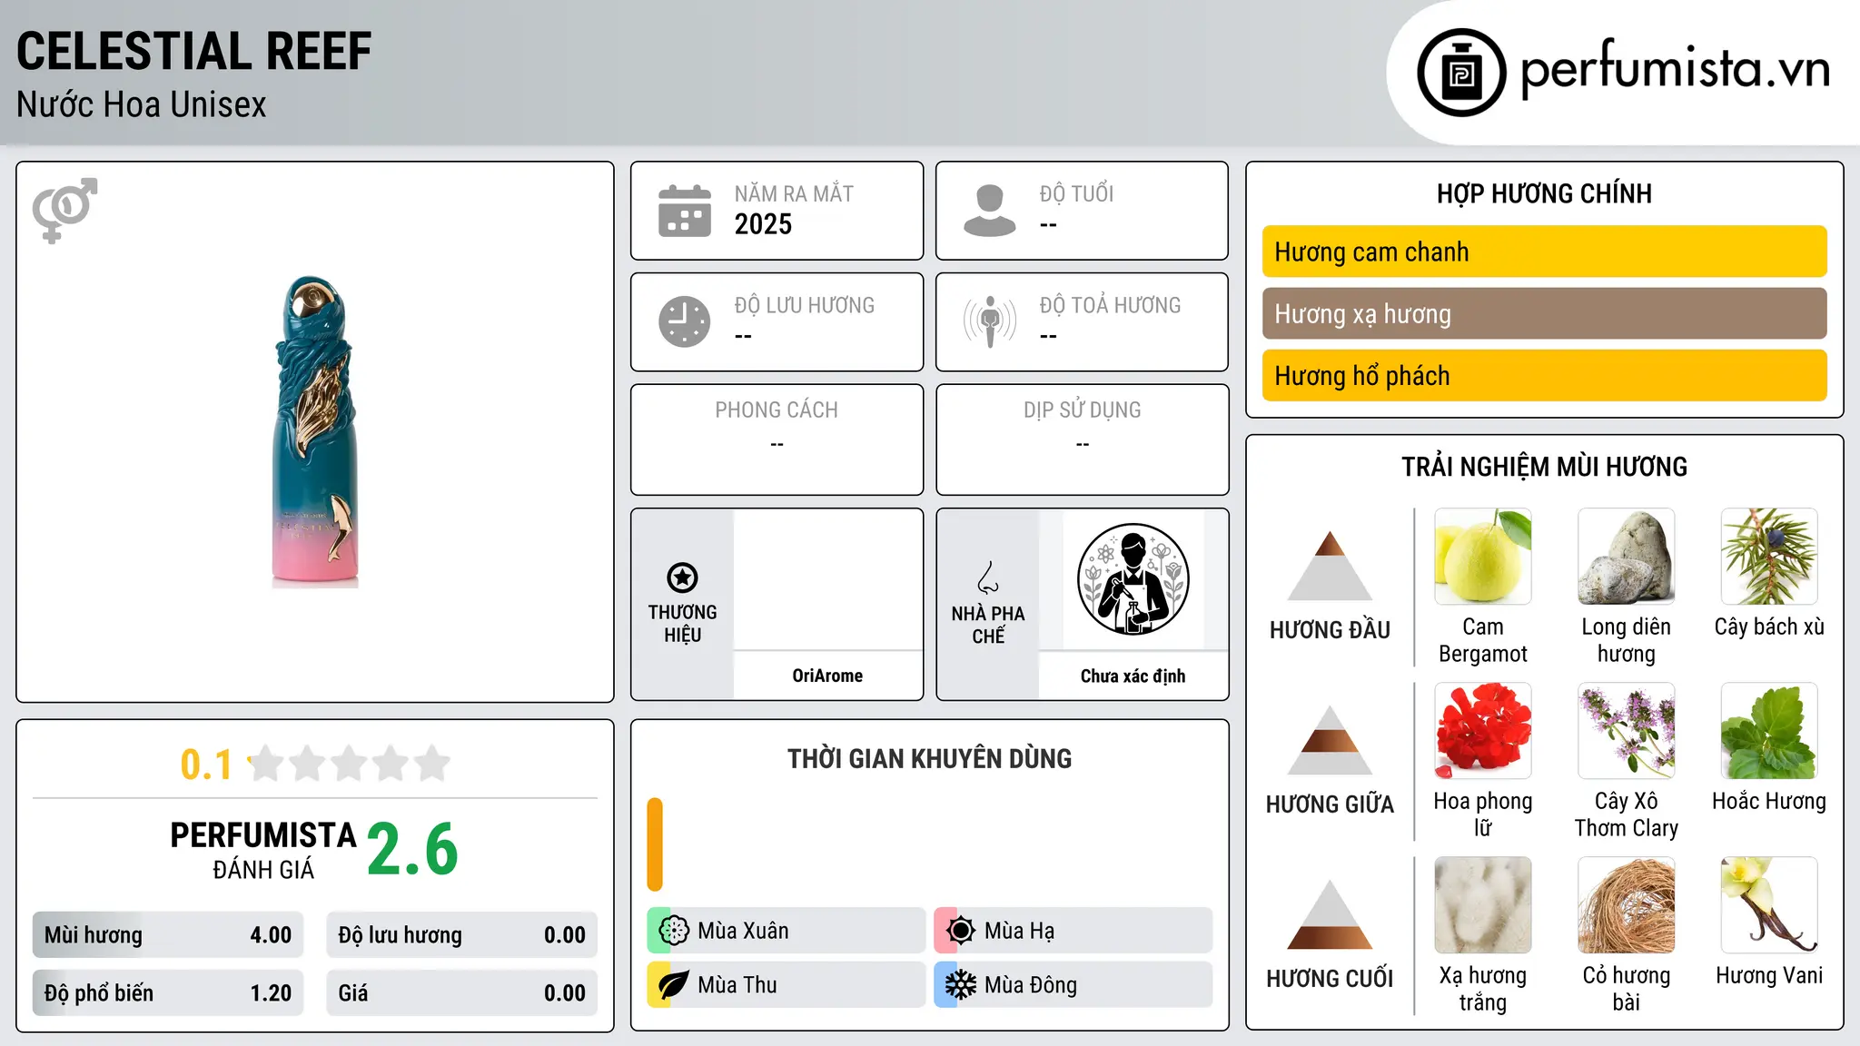Click the Độ phổ biến 1.20 score row
The width and height of the screenshot is (1860, 1046).
(168, 993)
